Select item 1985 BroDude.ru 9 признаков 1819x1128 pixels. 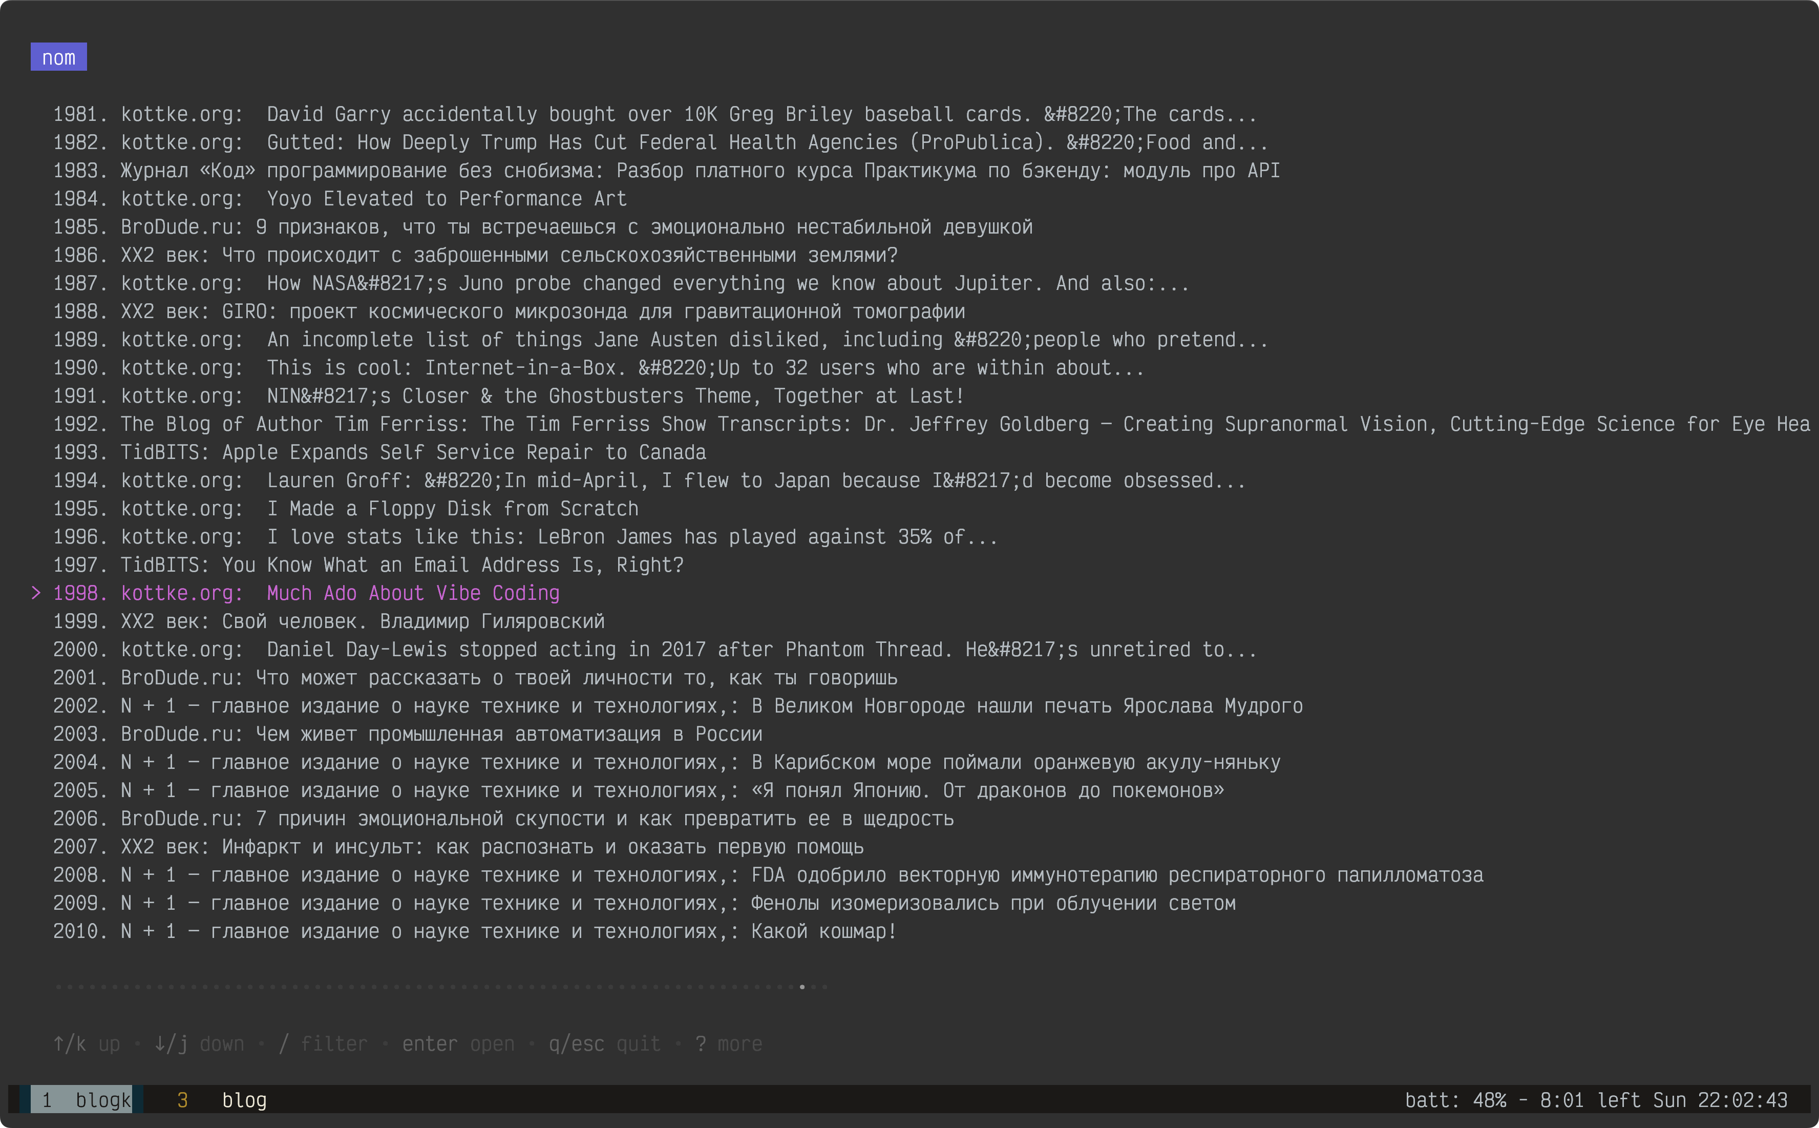(542, 227)
